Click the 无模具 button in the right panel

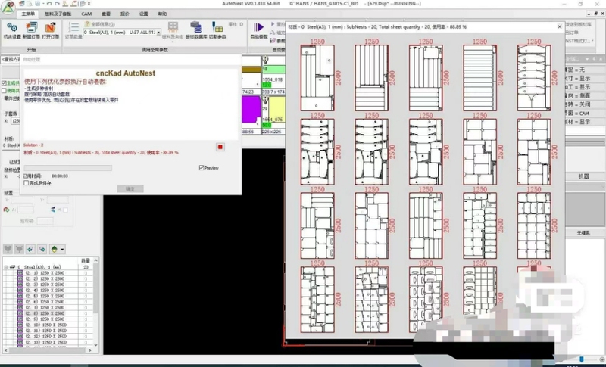pyautogui.click(x=583, y=233)
